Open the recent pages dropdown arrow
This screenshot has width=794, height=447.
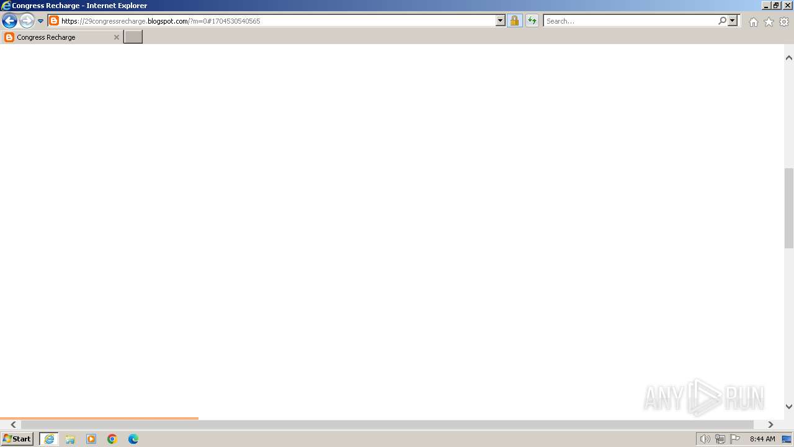pos(41,21)
